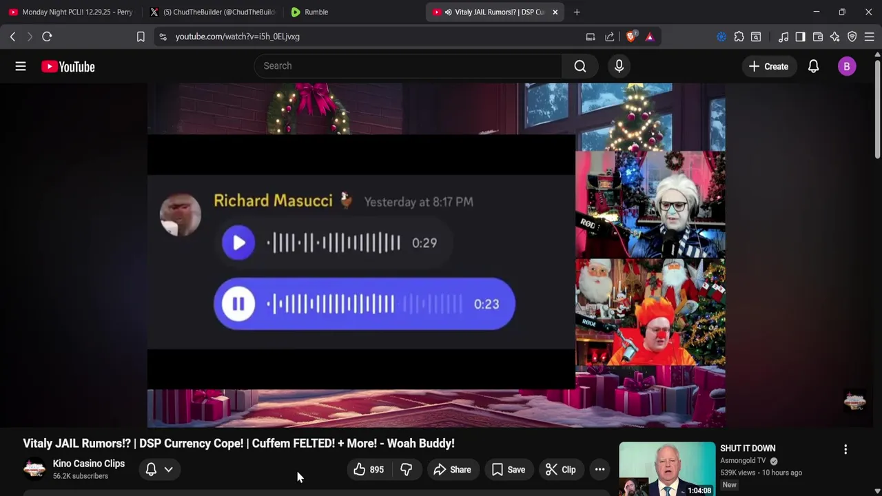Open the media control music note icon
The width and height of the screenshot is (882, 496).
[x=783, y=37]
